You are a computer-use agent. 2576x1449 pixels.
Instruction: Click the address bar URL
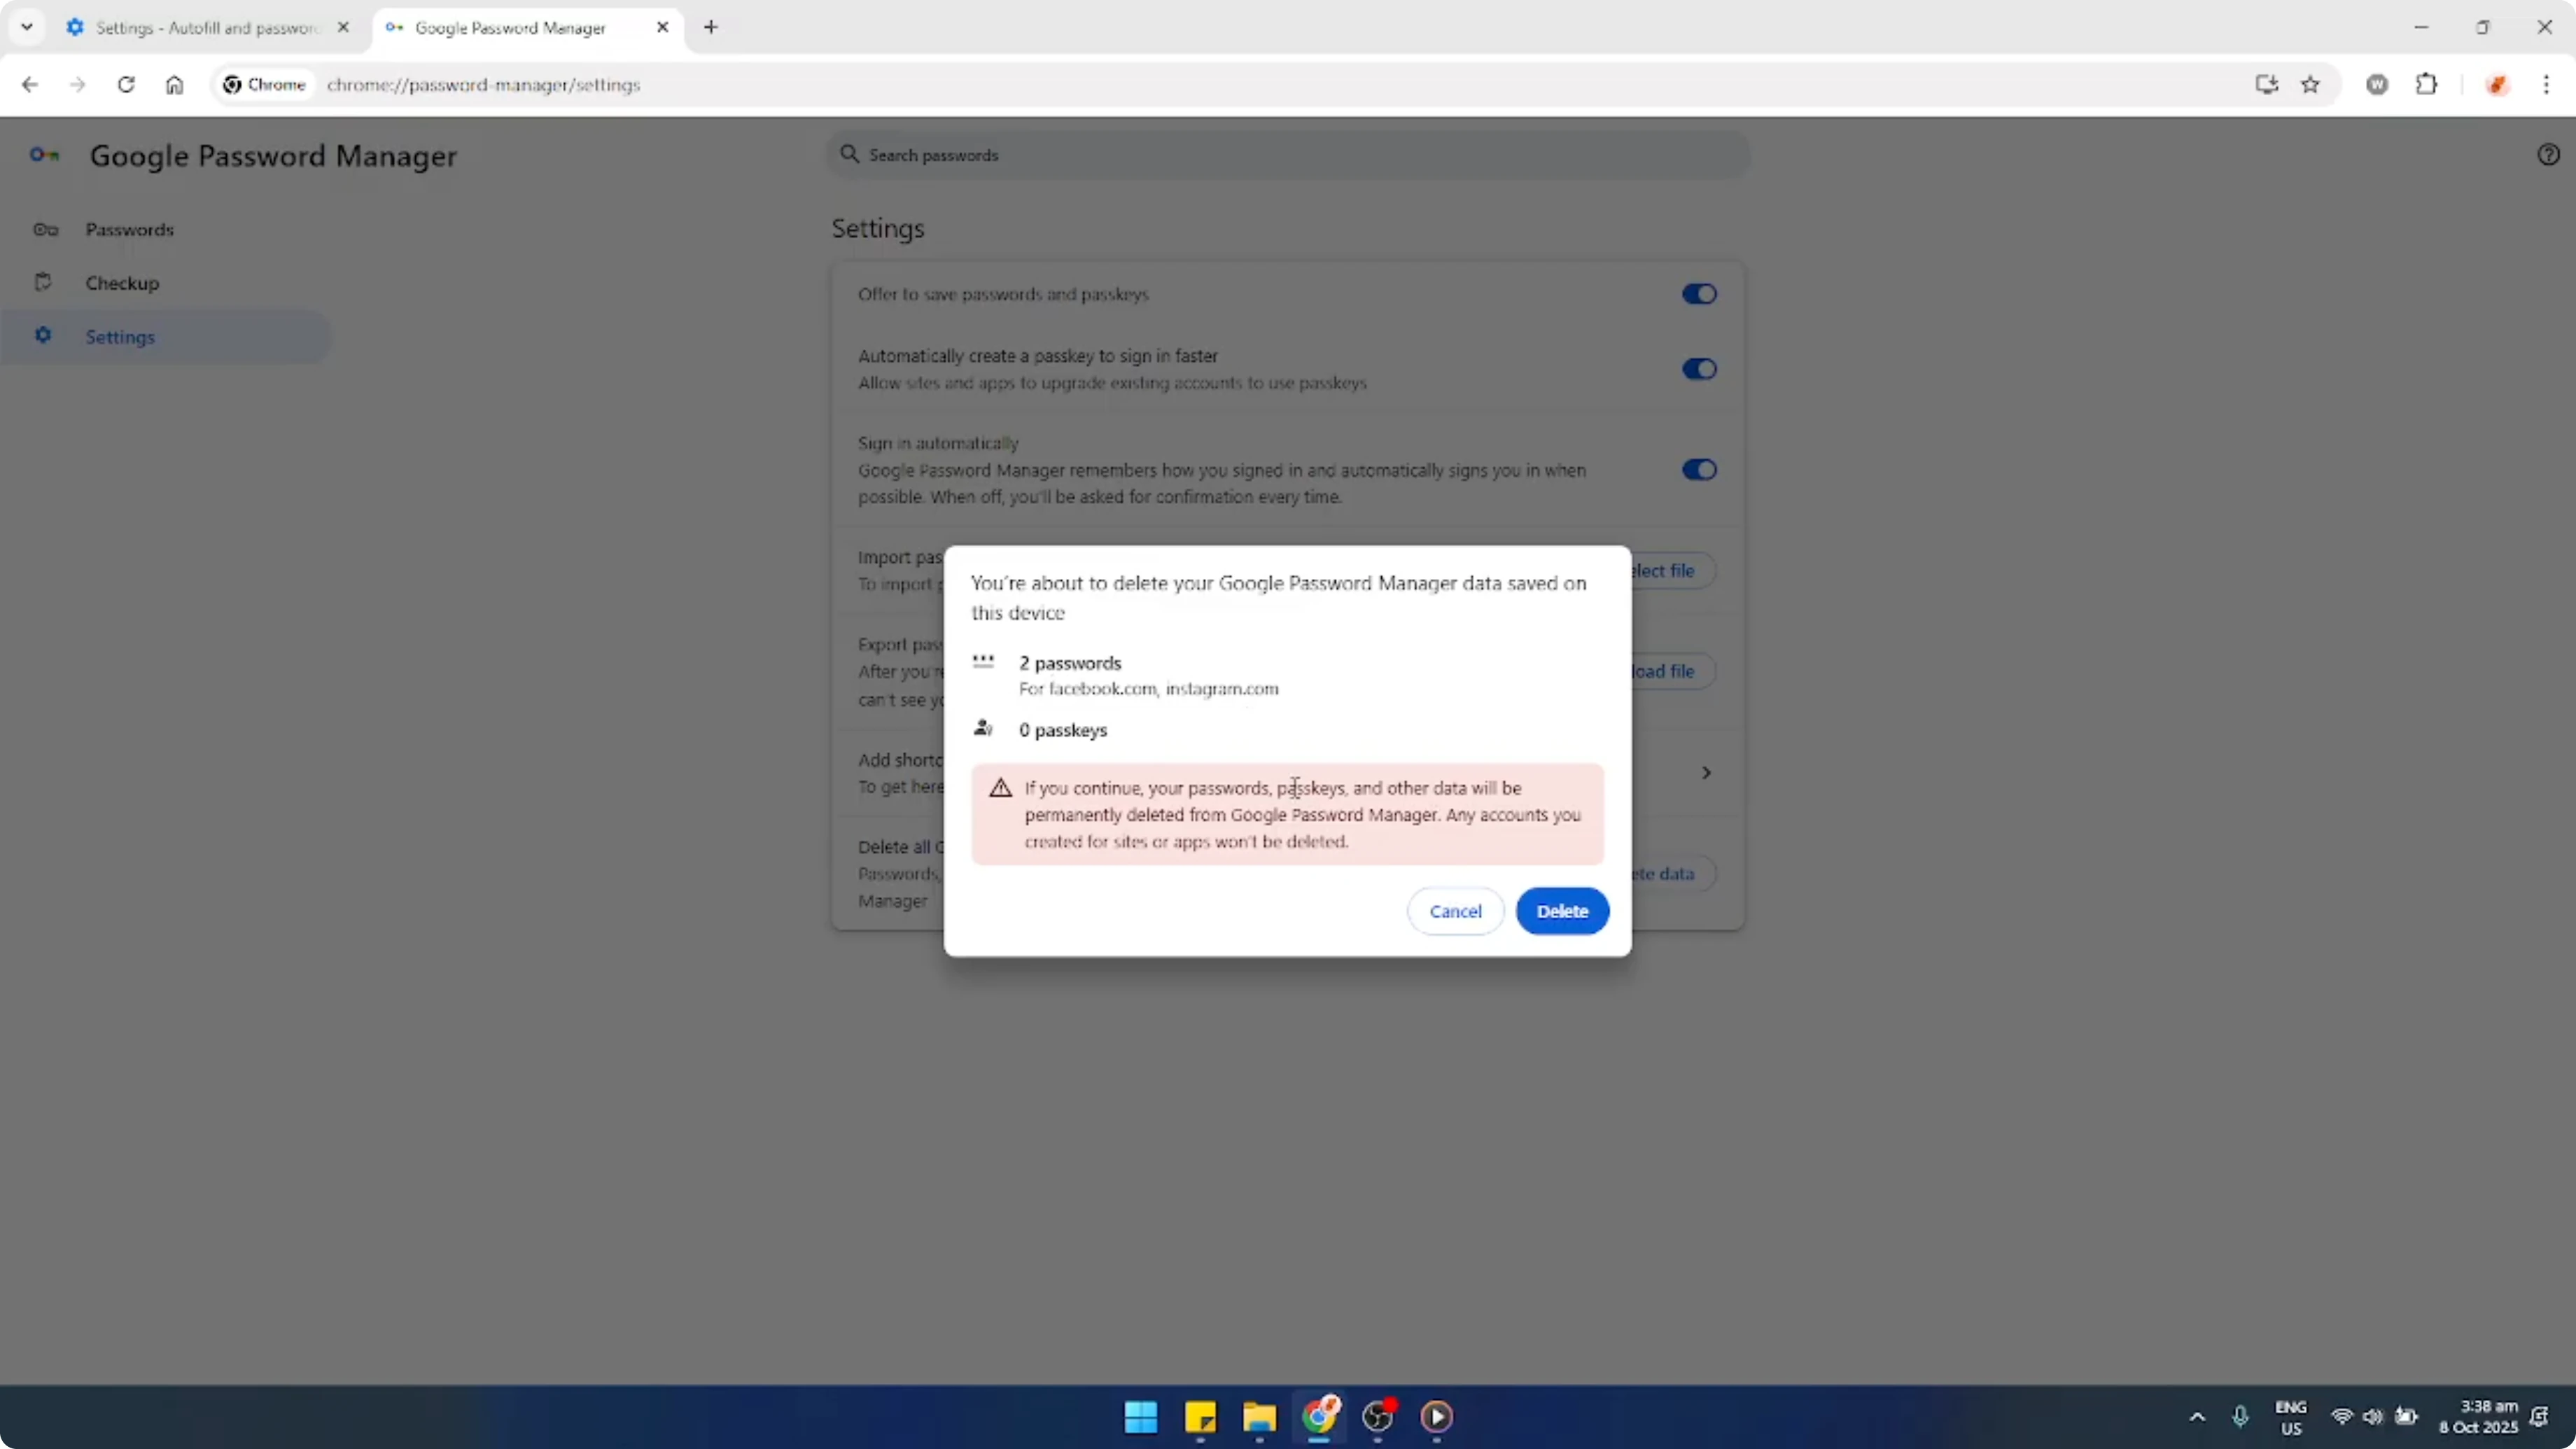[x=483, y=85]
